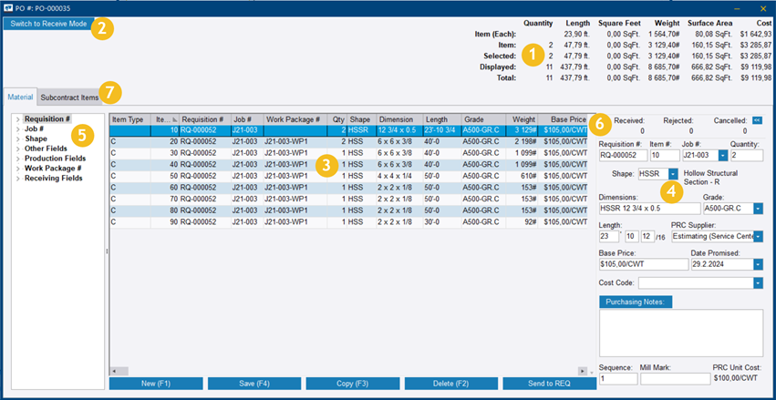Click the Base Price input field
The height and width of the screenshot is (400, 776).
tap(643, 264)
